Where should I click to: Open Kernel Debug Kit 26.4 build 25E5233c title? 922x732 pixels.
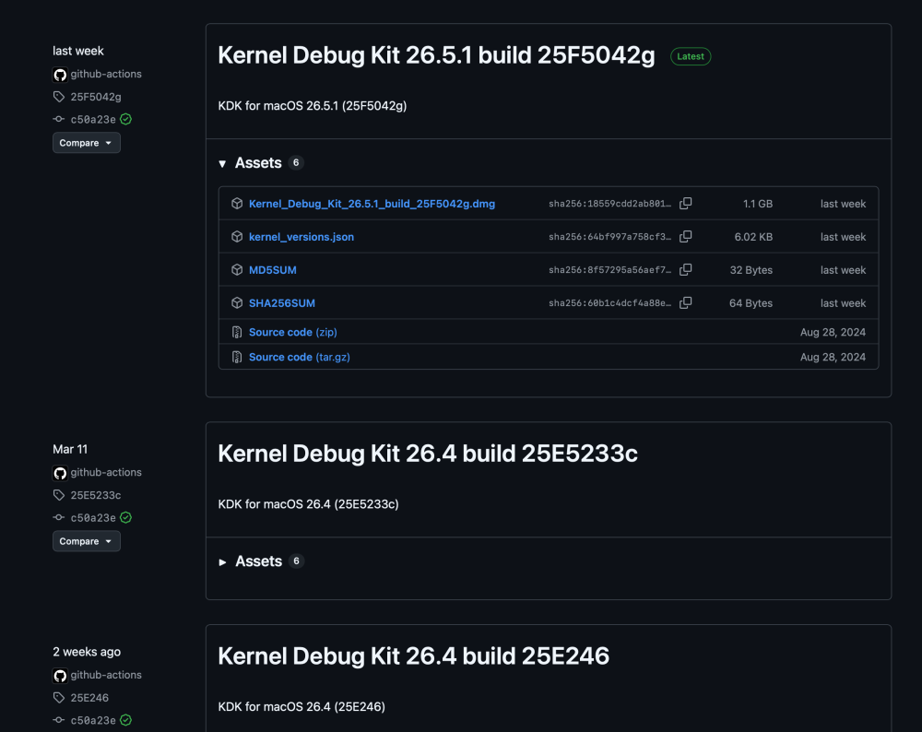428,454
